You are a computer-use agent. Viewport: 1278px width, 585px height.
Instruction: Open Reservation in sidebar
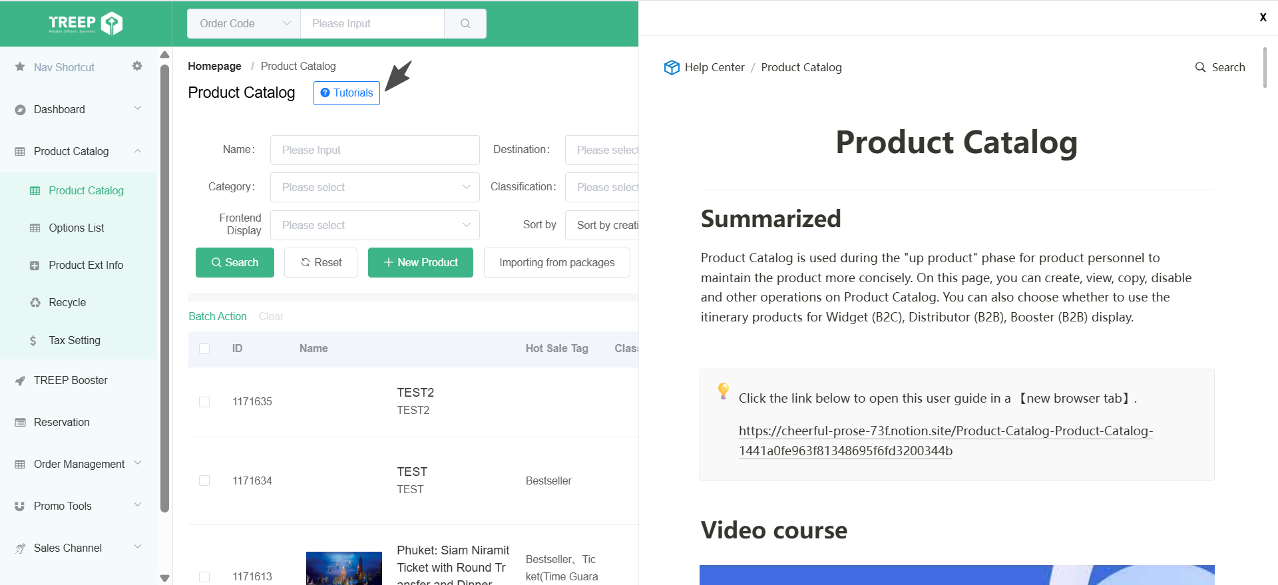point(62,422)
